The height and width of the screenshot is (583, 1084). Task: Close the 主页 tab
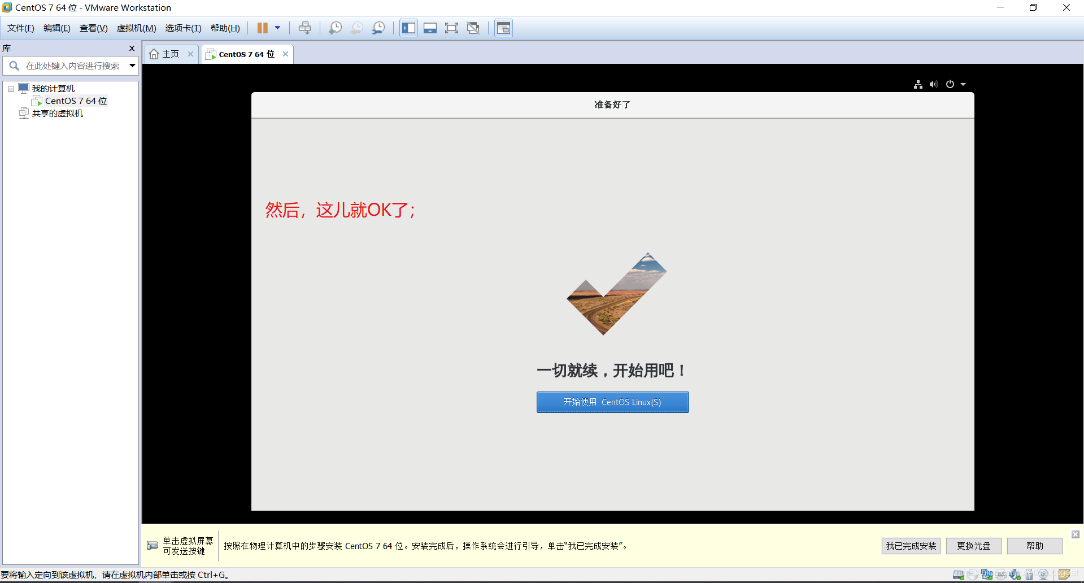coord(190,54)
